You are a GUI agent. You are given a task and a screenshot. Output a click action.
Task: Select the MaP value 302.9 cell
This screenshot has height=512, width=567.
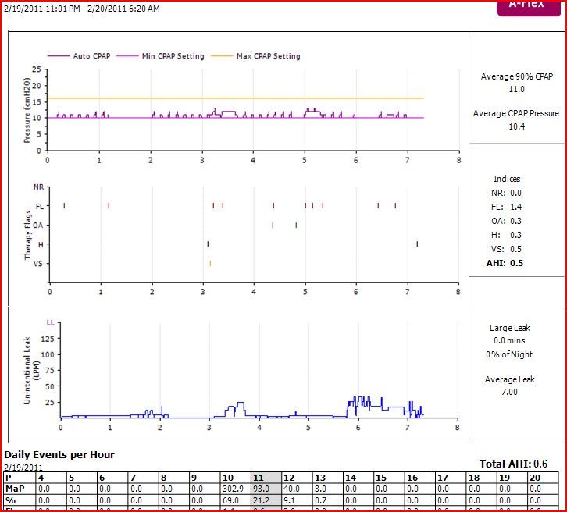[x=234, y=488]
